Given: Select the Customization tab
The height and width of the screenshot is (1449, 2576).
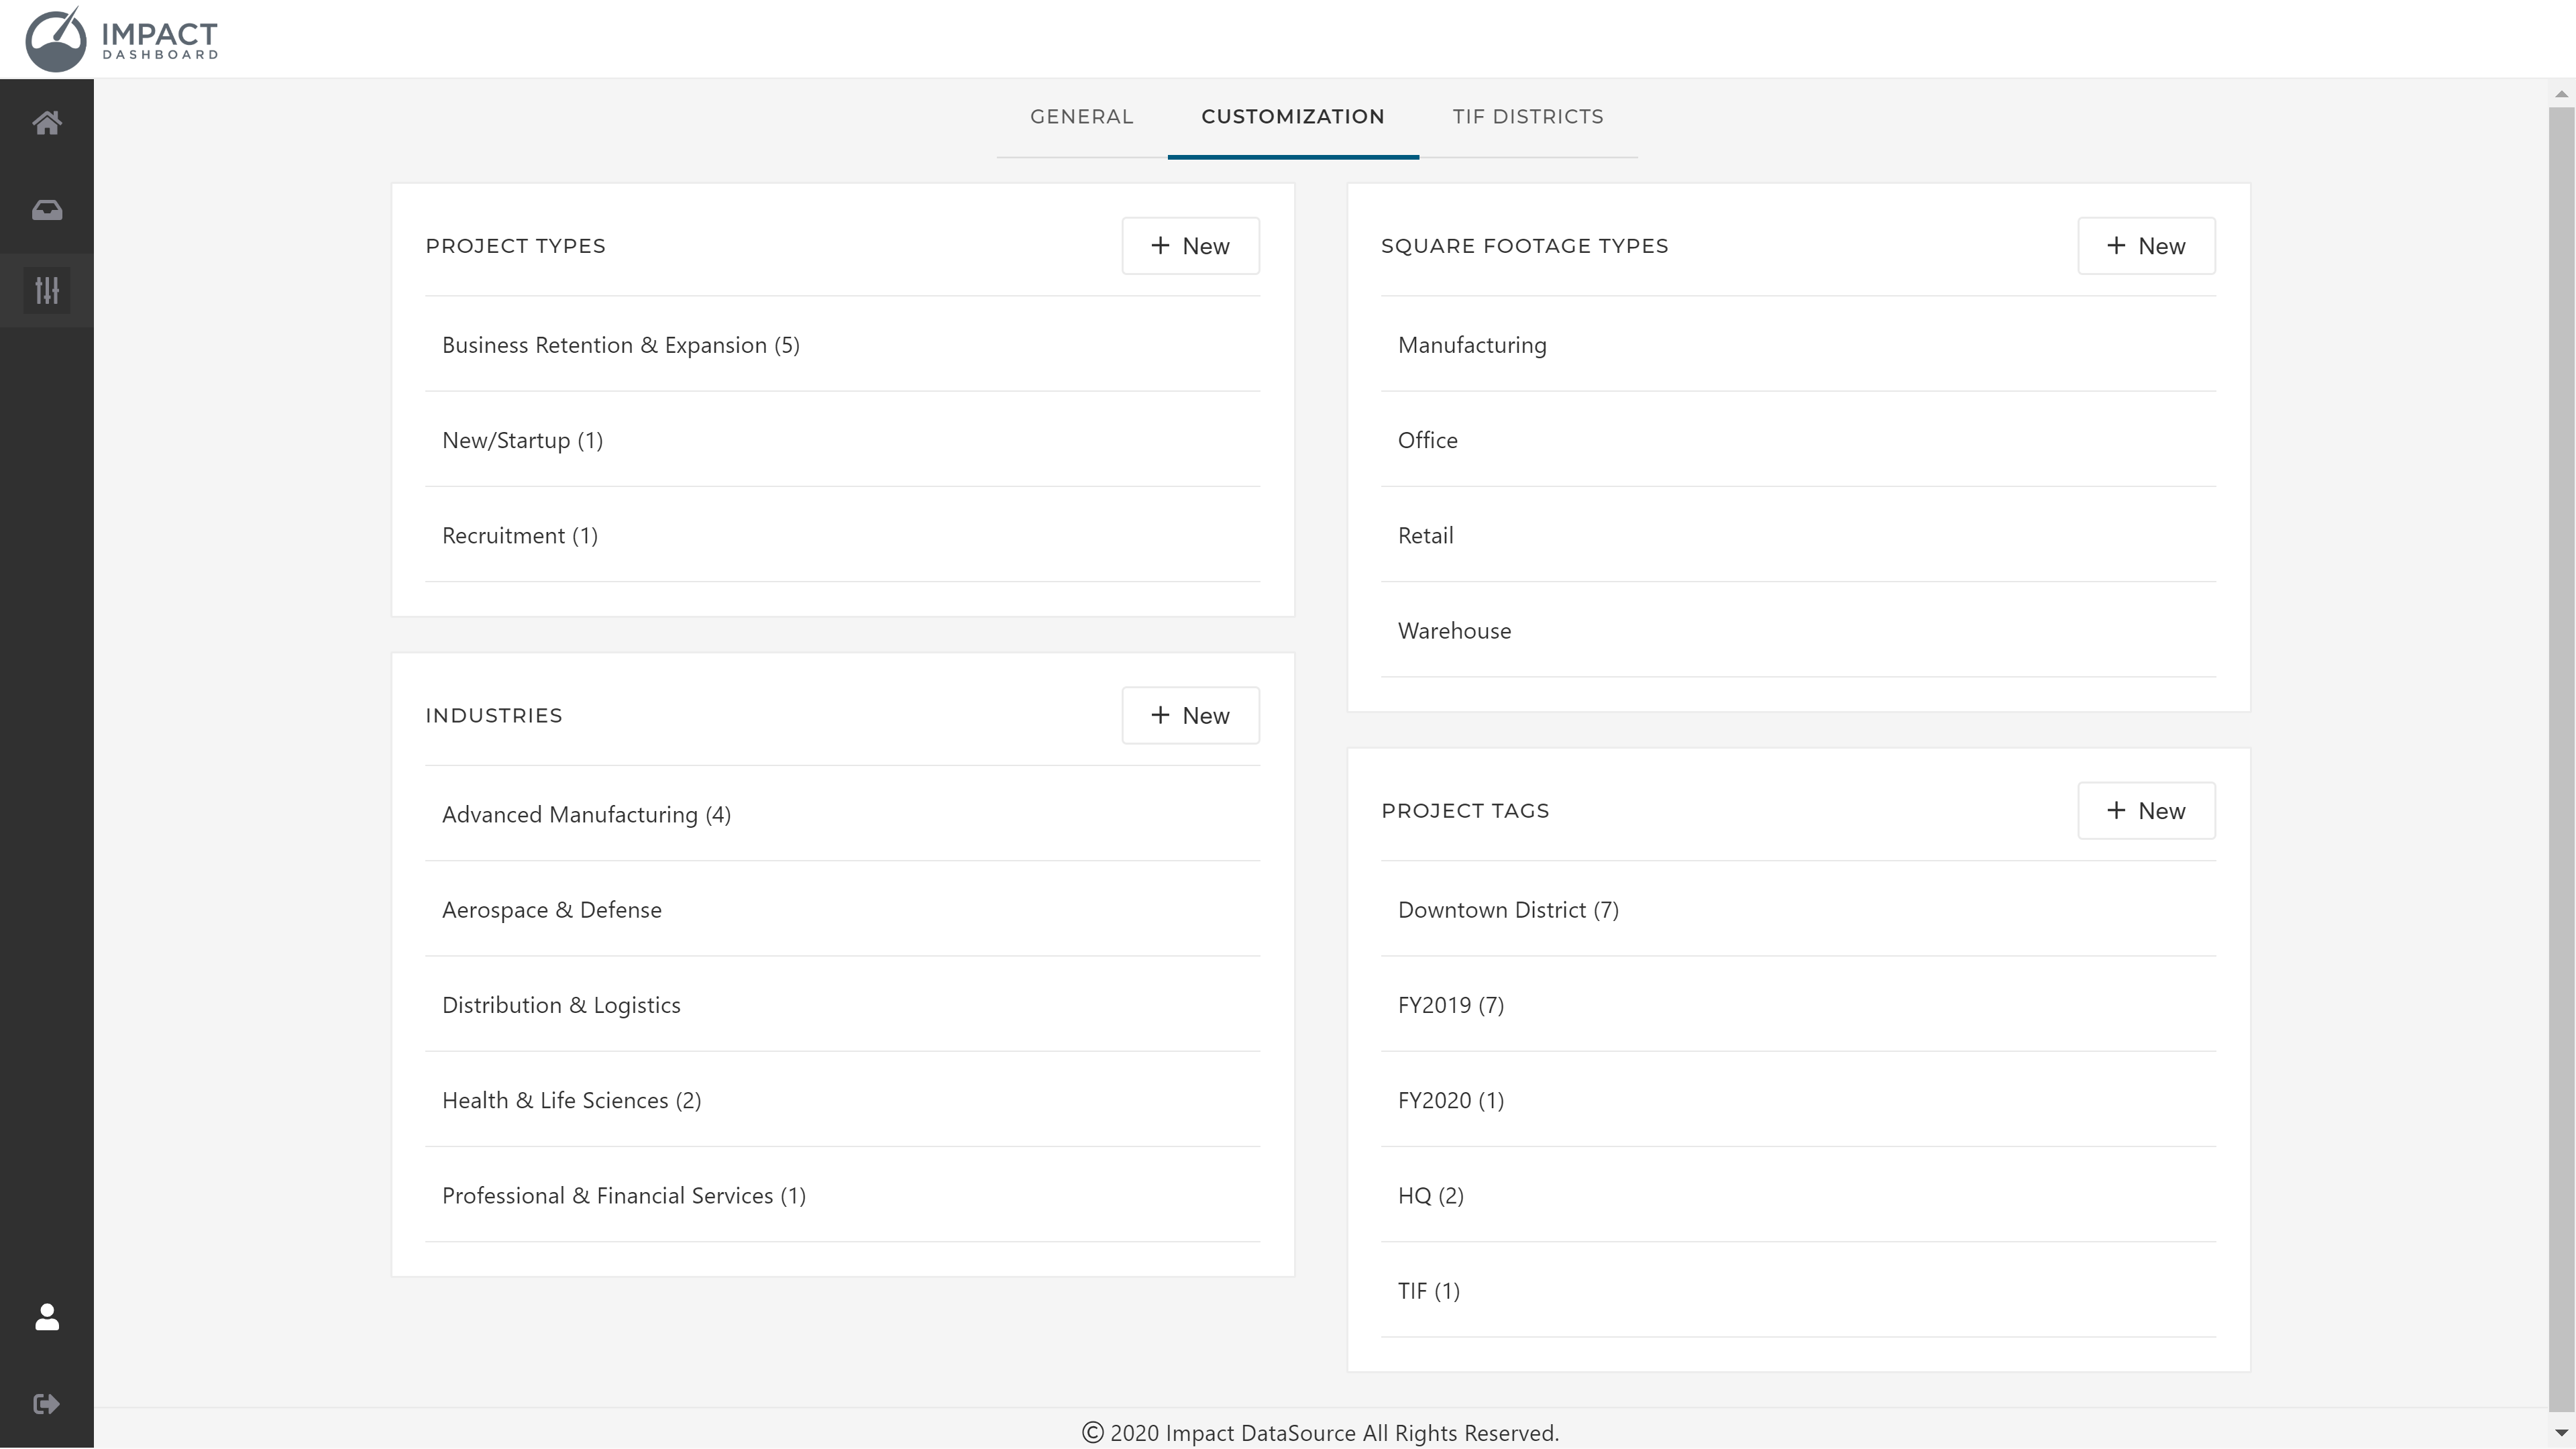Looking at the screenshot, I should (1293, 117).
